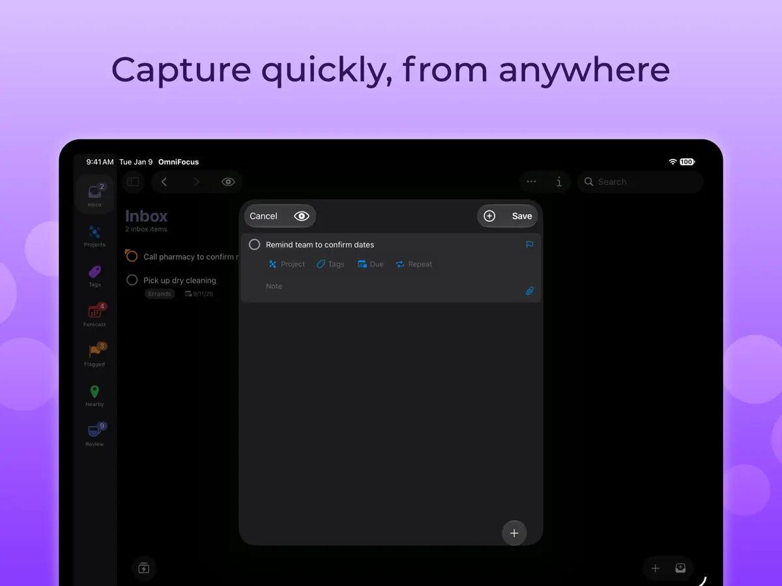Flag the new task
Viewport: 782px width, 586px height.
click(529, 245)
